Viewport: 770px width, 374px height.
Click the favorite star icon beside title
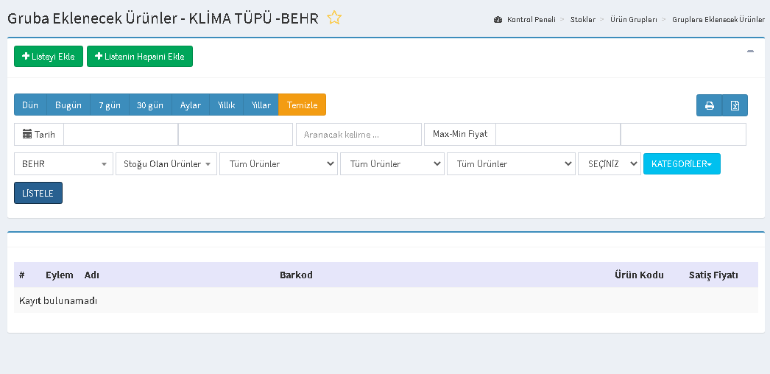334,18
